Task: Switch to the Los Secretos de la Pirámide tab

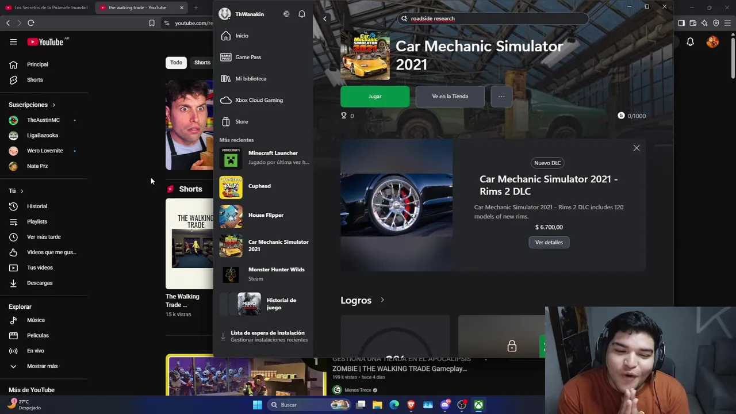Action: tap(47, 7)
